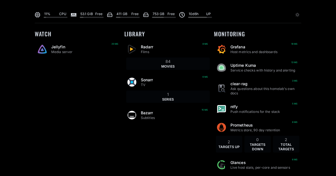Open the Grafana service name
The height and width of the screenshot is (176, 336).
pyautogui.click(x=238, y=47)
